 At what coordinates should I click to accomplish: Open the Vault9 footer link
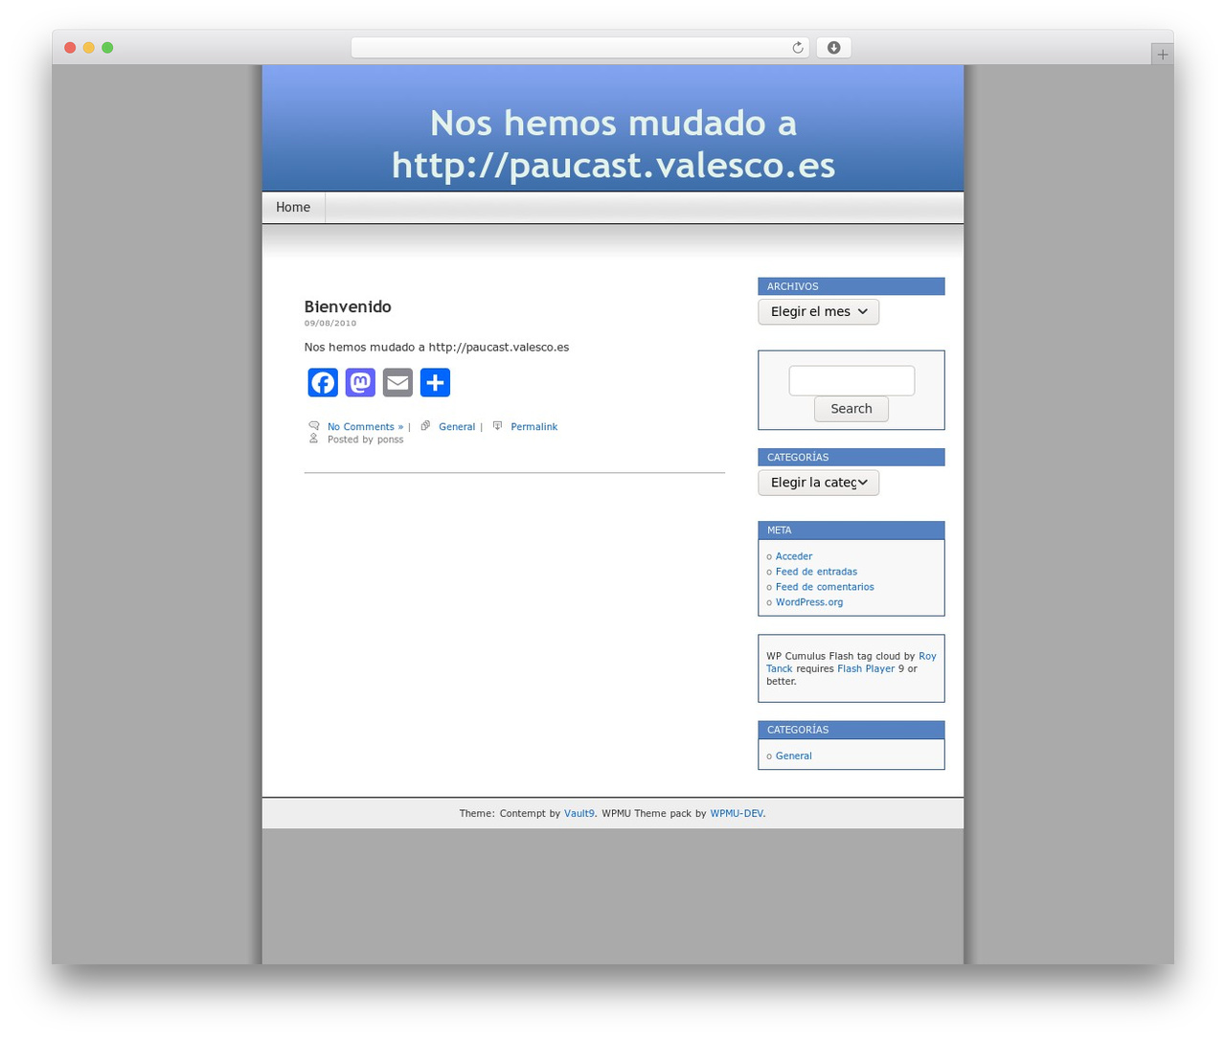pos(579,814)
